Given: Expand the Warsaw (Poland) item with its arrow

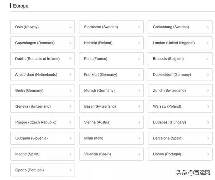Looking at the screenshot, I should tap(208, 107).
